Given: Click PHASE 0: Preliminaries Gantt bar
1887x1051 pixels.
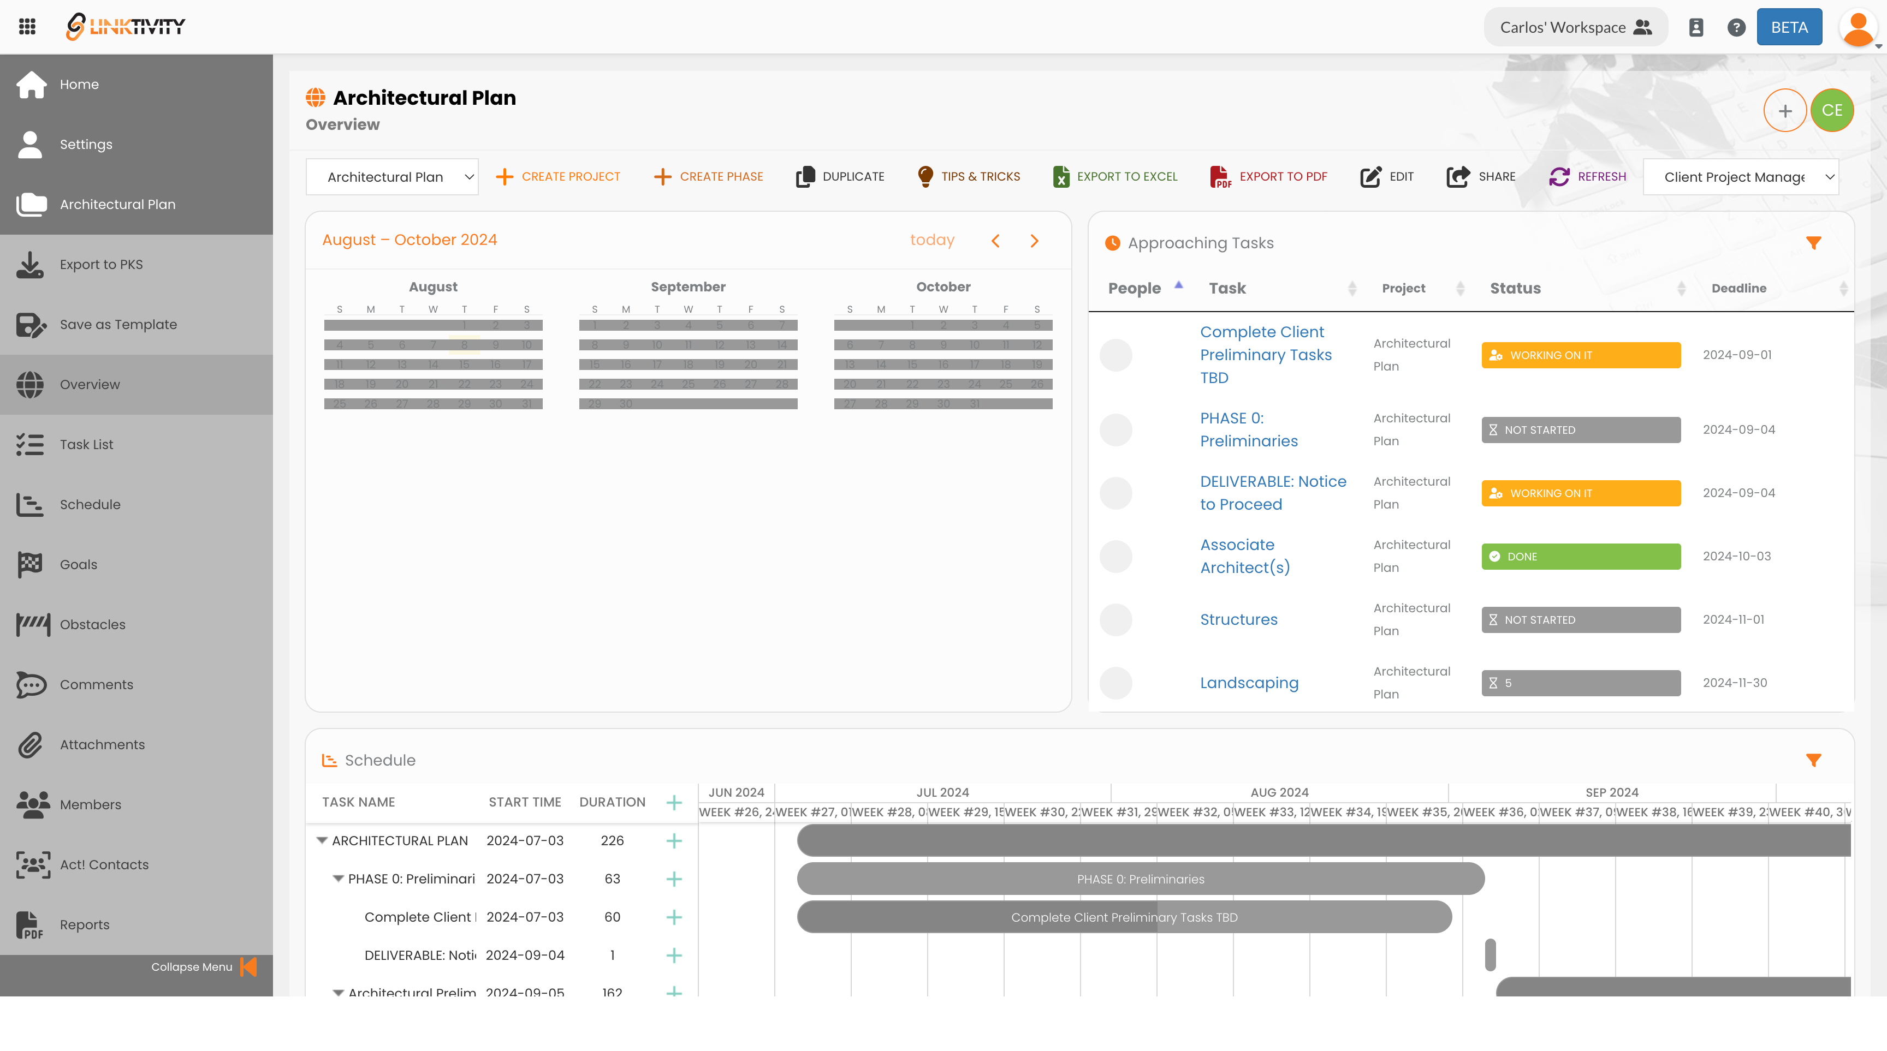Looking at the screenshot, I should coord(1141,879).
